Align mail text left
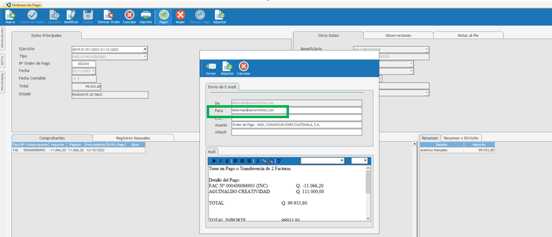The width and height of the screenshot is (552, 237). [236, 161]
